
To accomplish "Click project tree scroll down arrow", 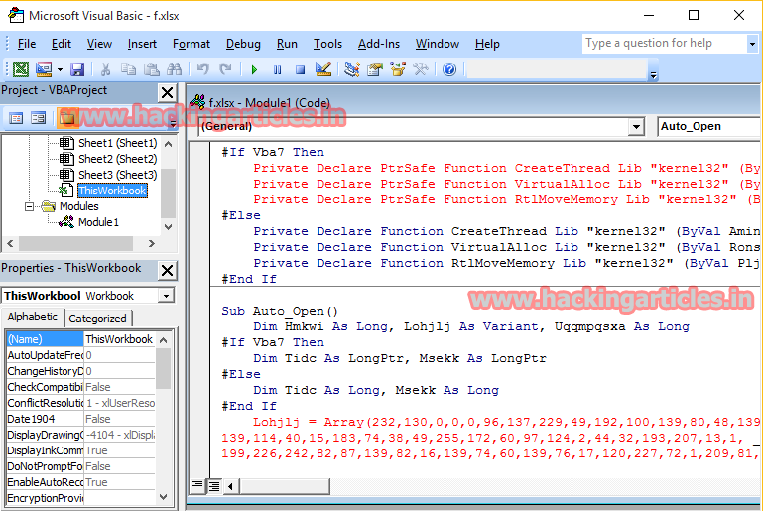I will click(x=168, y=227).
